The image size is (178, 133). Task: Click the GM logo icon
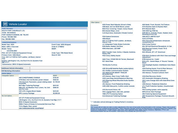[x=5, y=24]
